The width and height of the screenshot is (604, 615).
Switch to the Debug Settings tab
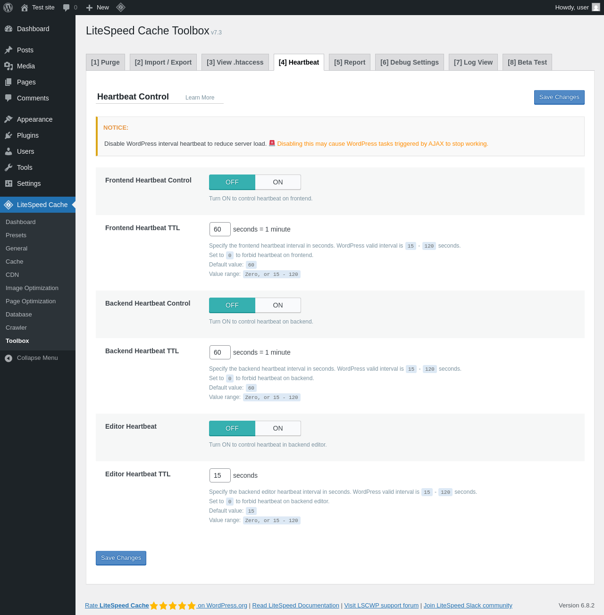pos(410,62)
